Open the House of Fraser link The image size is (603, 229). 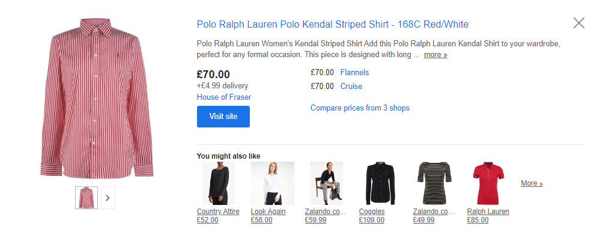coord(224,97)
